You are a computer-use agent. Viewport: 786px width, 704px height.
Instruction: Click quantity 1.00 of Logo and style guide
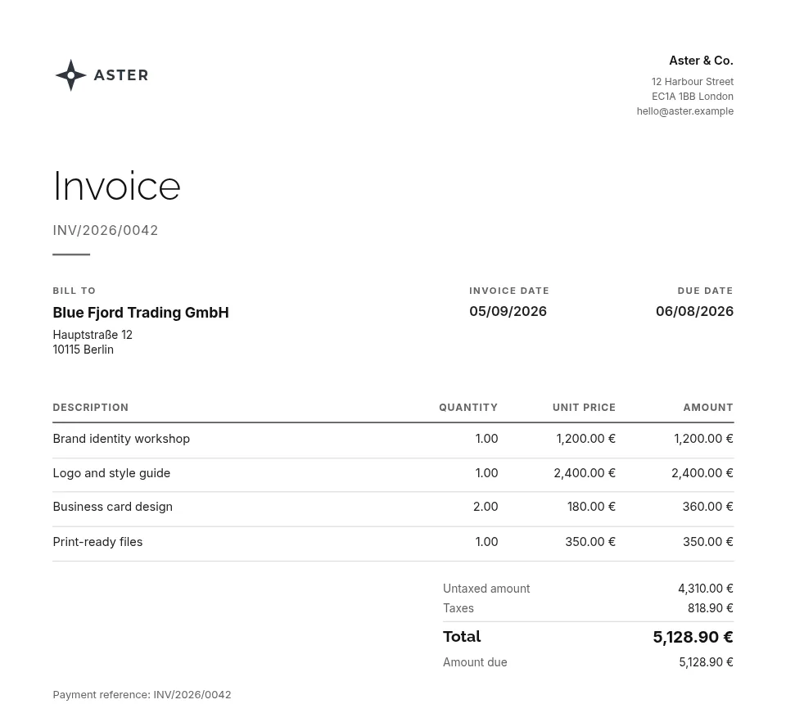(x=486, y=473)
